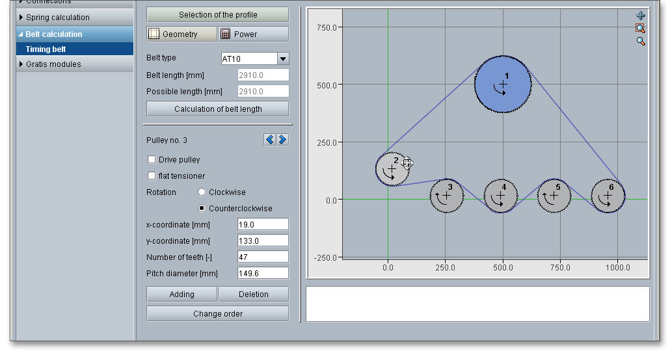Switch to the Power tab
The width and height of the screenshot is (670, 351).
click(x=253, y=34)
